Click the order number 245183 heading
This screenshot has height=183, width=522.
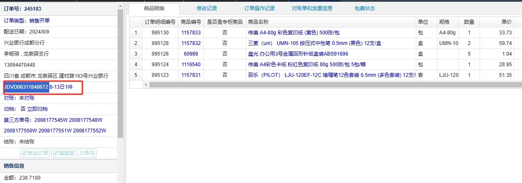click(23, 9)
